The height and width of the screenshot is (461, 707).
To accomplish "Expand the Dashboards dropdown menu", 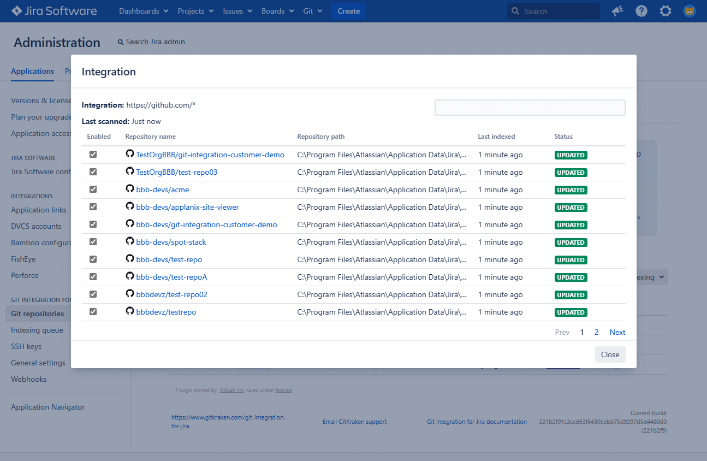I will [x=144, y=11].
